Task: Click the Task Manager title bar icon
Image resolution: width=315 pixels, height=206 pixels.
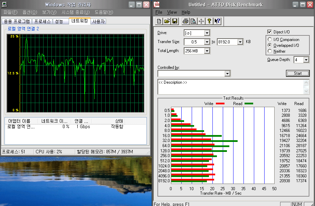Action: click(4, 4)
